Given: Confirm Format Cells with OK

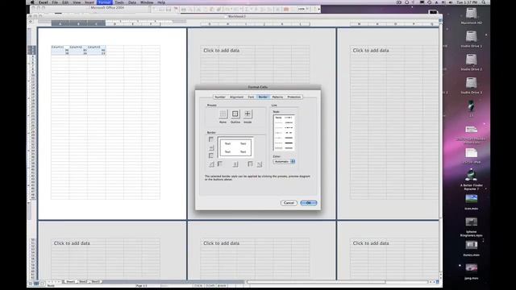Looking at the screenshot, I should click(309, 203).
